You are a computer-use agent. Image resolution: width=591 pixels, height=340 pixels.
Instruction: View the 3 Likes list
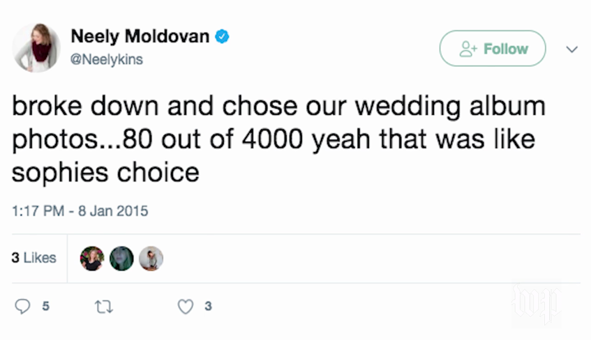34,258
